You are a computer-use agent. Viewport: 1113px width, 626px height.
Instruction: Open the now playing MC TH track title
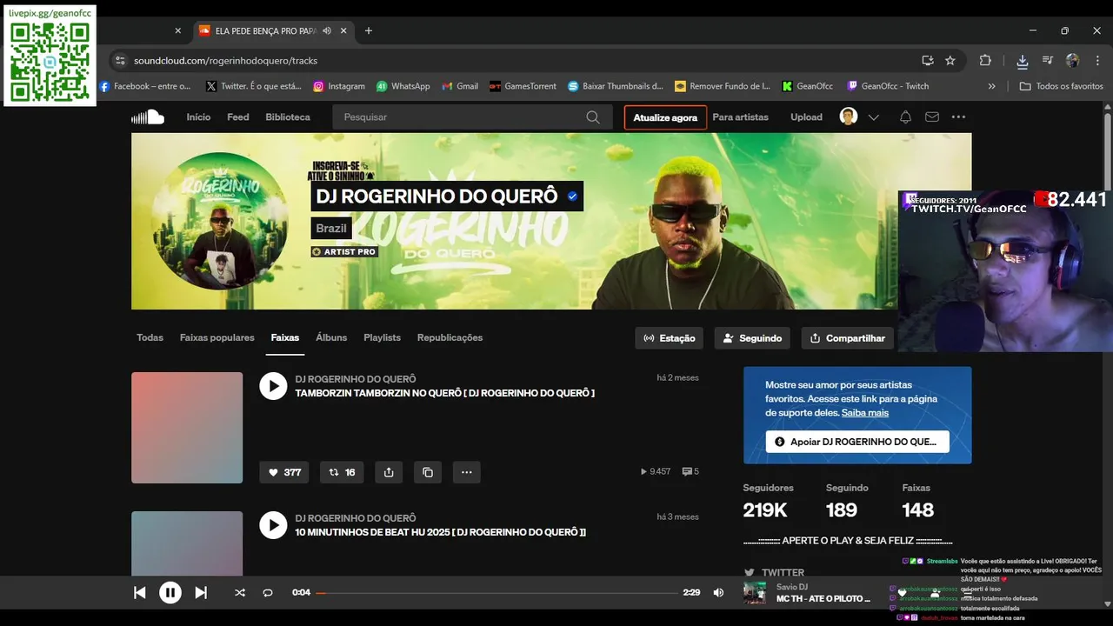tap(823, 599)
